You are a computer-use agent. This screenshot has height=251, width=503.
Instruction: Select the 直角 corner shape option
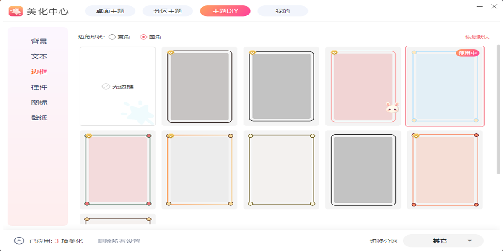[112, 37]
